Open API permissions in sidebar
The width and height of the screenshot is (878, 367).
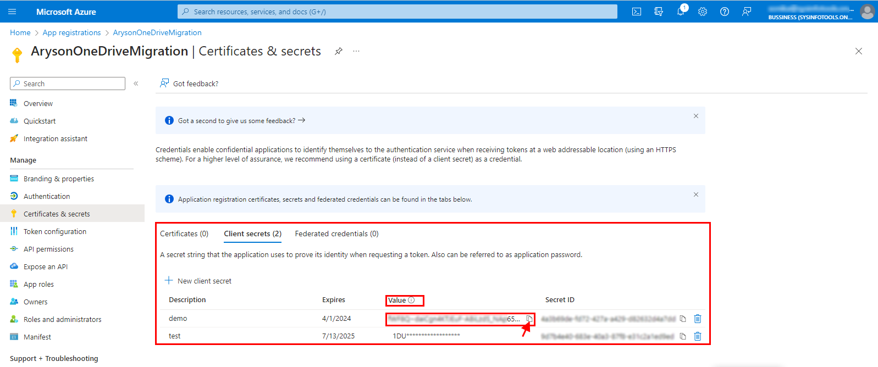[48, 249]
